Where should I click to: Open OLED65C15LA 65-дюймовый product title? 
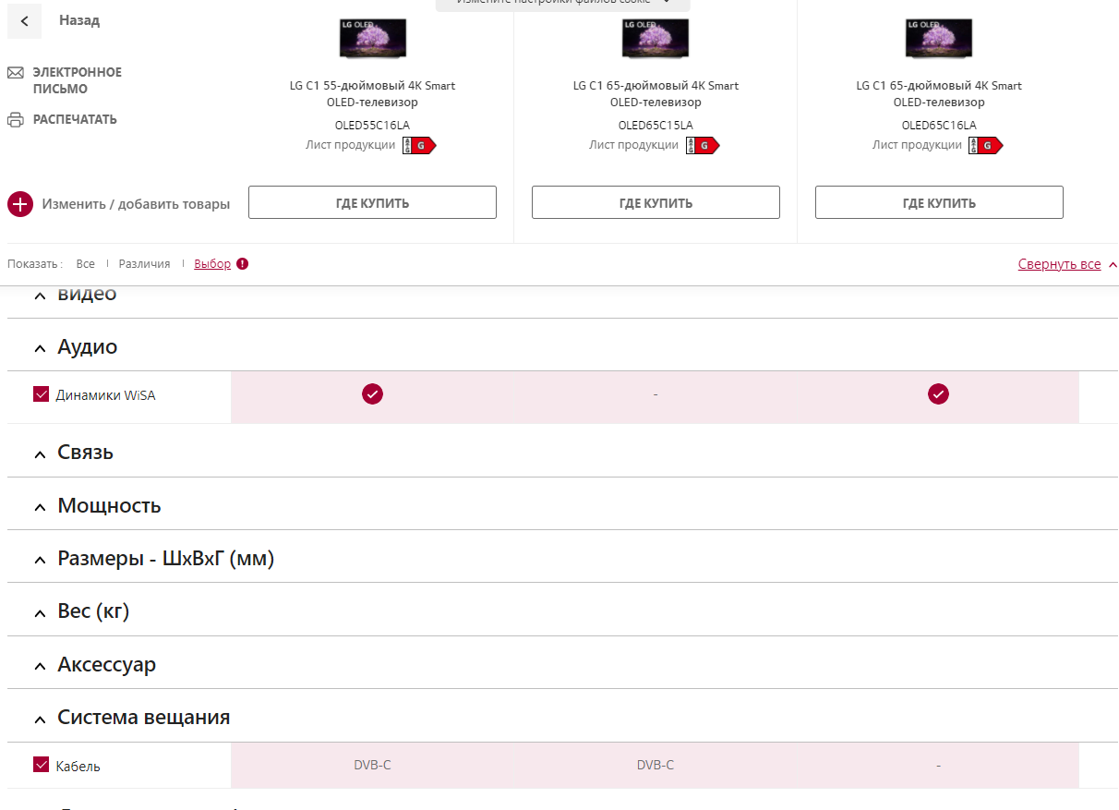pyautogui.click(x=656, y=94)
